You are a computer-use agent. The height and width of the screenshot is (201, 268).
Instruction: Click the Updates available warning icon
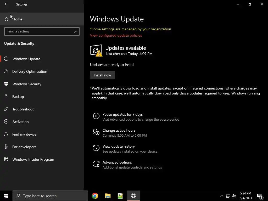[x=96, y=51]
